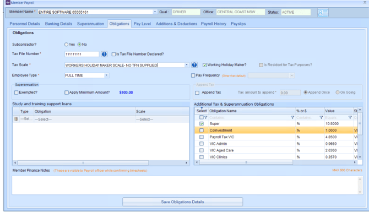Click 2.6360 value in VIC Aged Care row
This screenshot has width=369, height=212.
331,150
